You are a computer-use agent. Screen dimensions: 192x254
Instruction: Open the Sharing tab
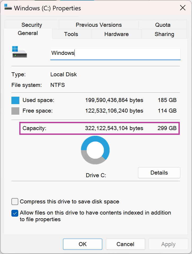click(x=164, y=34)
